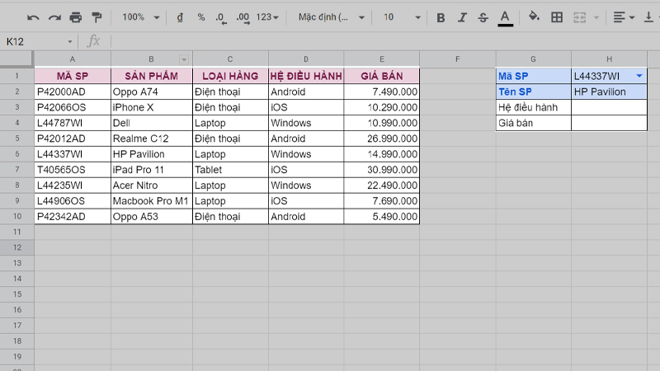
Task: Click the GIÁ BÁN header cell
Action: tap(382, 76)
